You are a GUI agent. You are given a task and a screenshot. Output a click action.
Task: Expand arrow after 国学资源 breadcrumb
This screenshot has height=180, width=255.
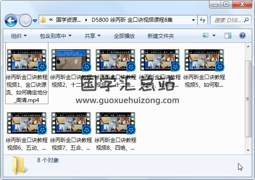tap(86, 20)
